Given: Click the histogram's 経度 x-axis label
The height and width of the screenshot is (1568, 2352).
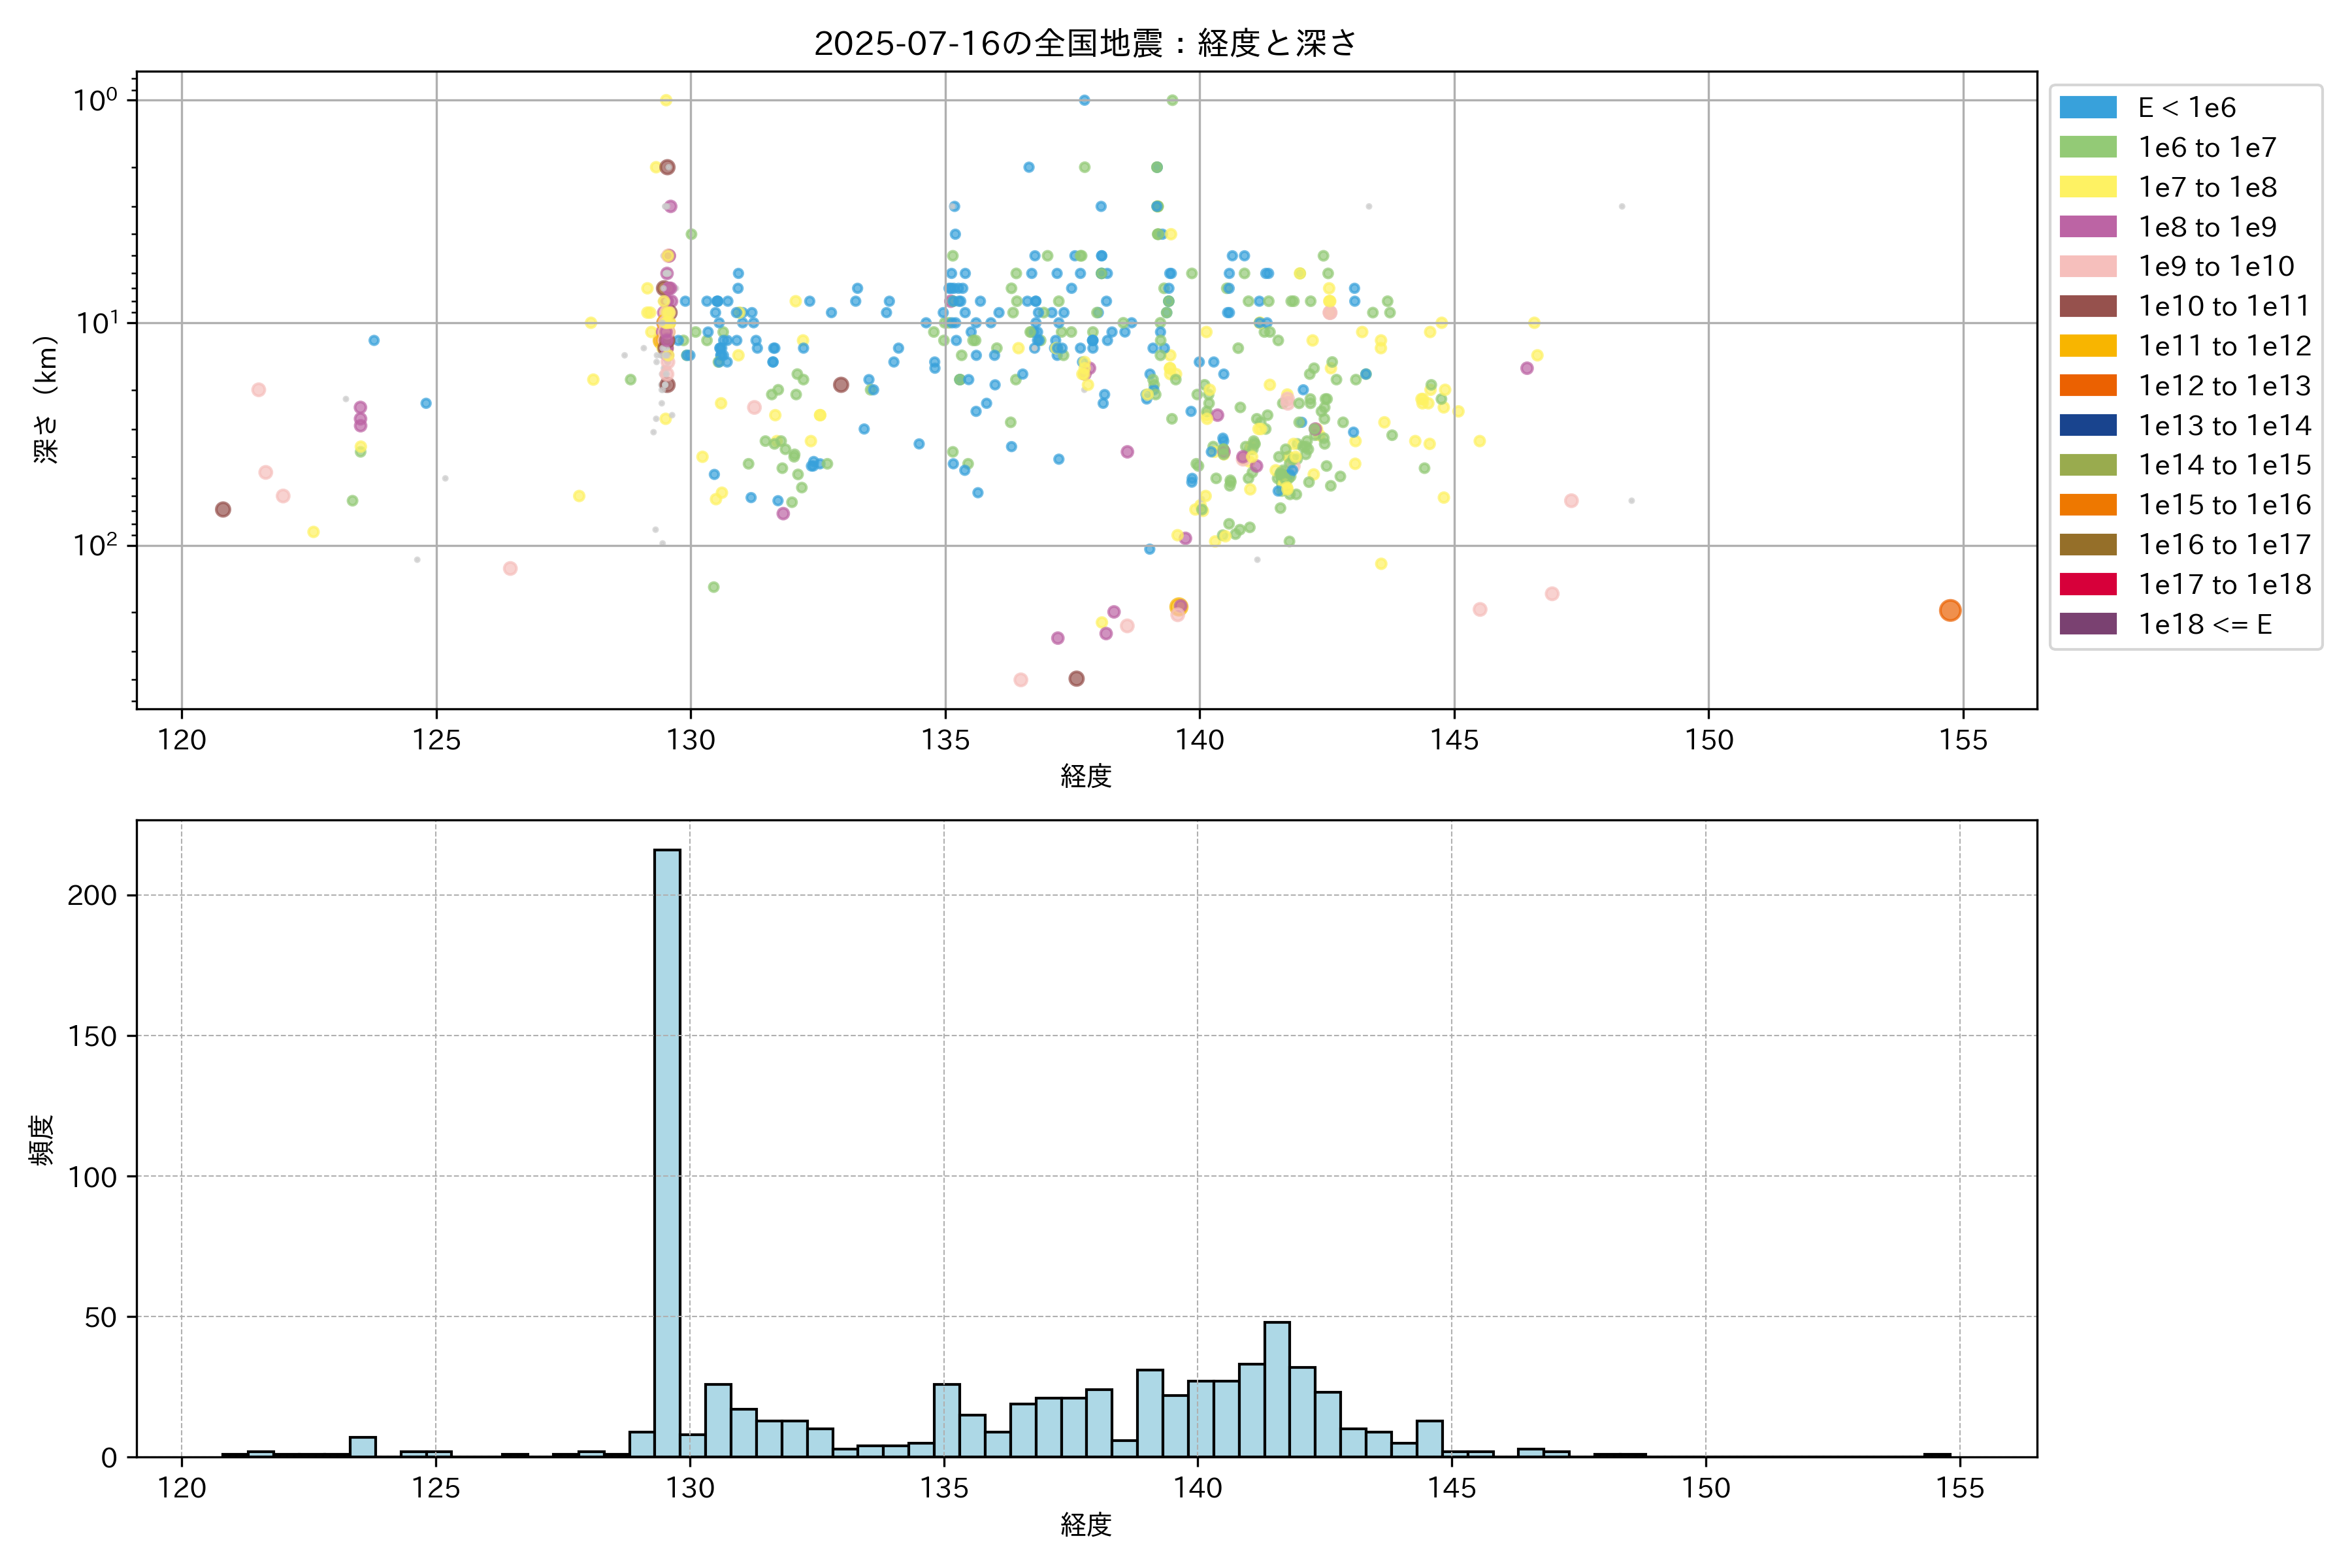Looking at the screenshot, I should (x=1086, y=1524).
